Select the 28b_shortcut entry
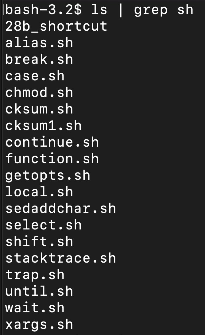 coord(56,26)
